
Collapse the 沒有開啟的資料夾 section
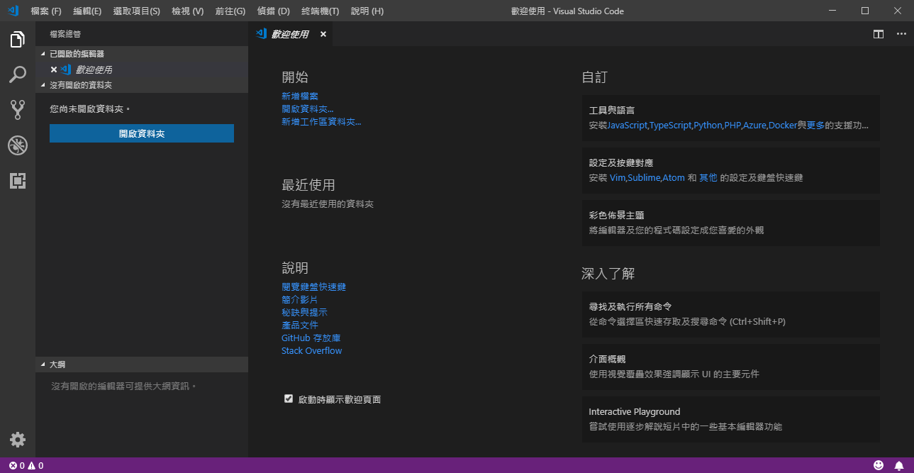[142, 85]
